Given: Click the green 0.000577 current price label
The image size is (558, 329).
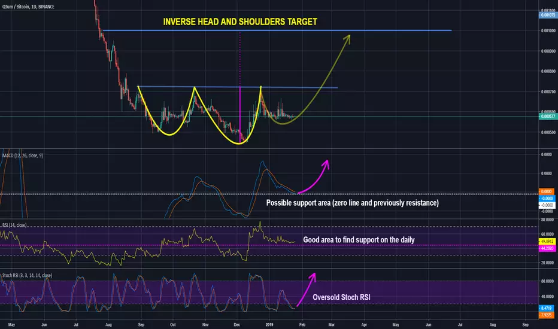Looking at the screenshot, I should pos(548,116).
